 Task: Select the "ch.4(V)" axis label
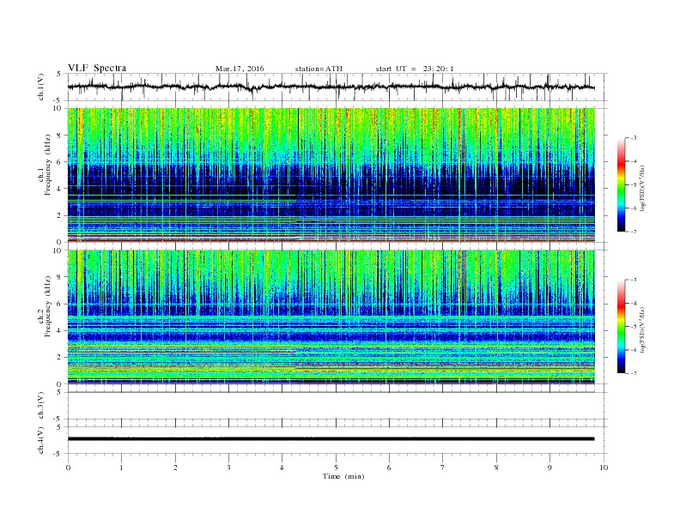coord(41,440)
